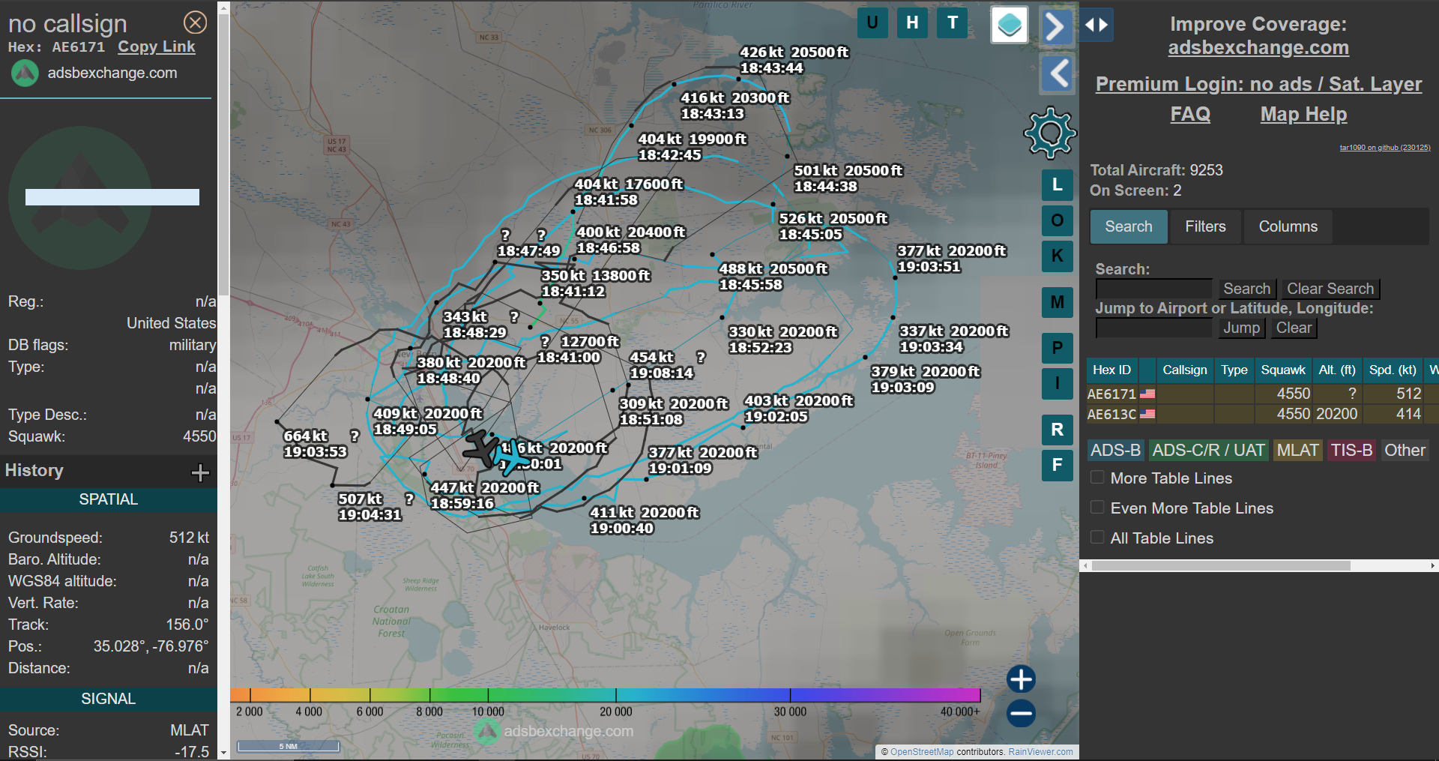Click the US flag in AE6171 row

coord(1147,394)
